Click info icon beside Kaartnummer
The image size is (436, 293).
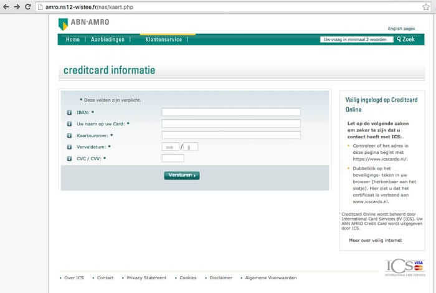[69, 135]
